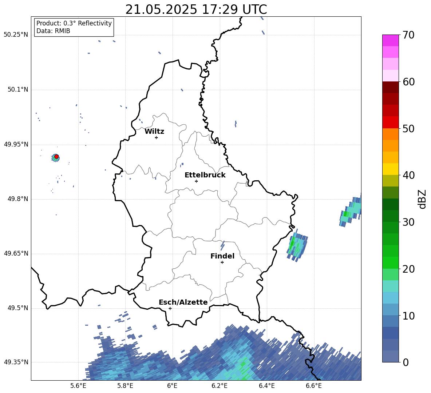Viewport: 431px width, 393px height.
Task: Click the 49.5°N latitude label
Action: (x=18, y=308)
